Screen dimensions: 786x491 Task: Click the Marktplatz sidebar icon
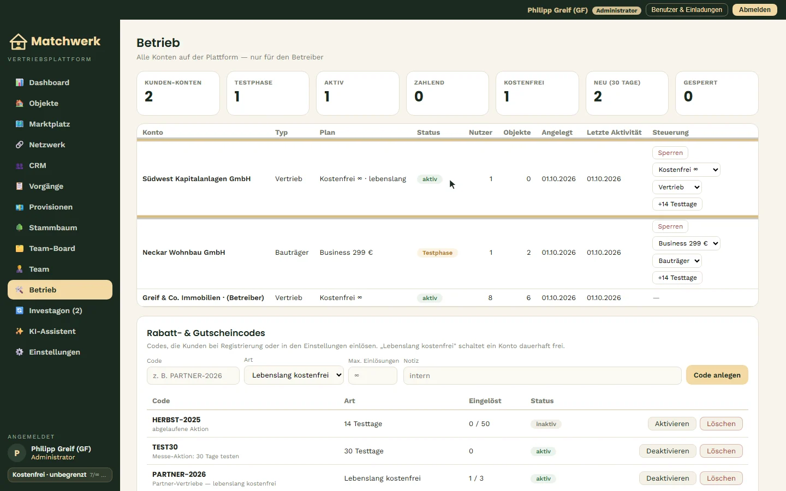point(20,124)
